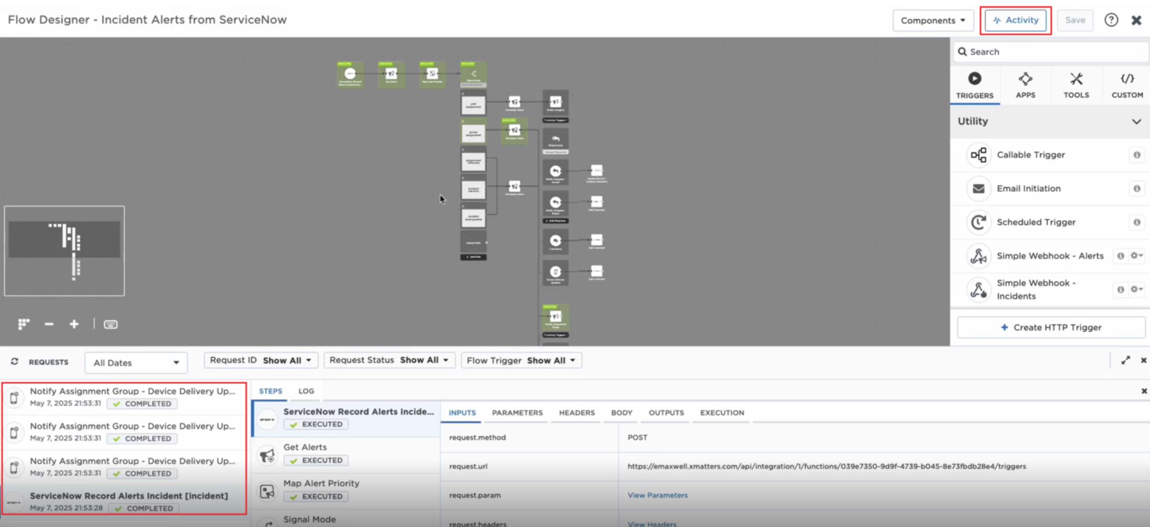The image size is (1150, 527).
Task: Click the View Headers link
Action: tap(652, 524)
